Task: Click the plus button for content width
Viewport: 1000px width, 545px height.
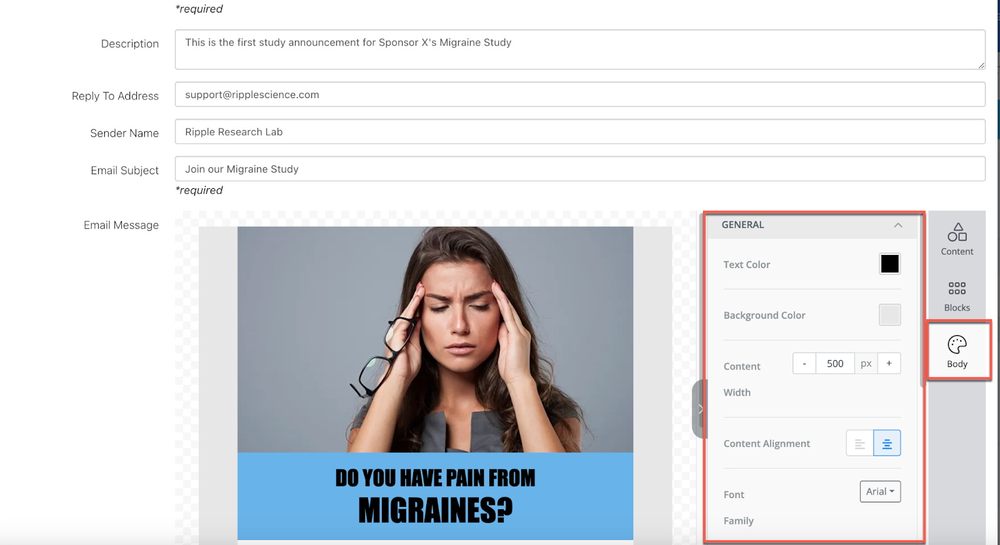Action: coord(889,364)
